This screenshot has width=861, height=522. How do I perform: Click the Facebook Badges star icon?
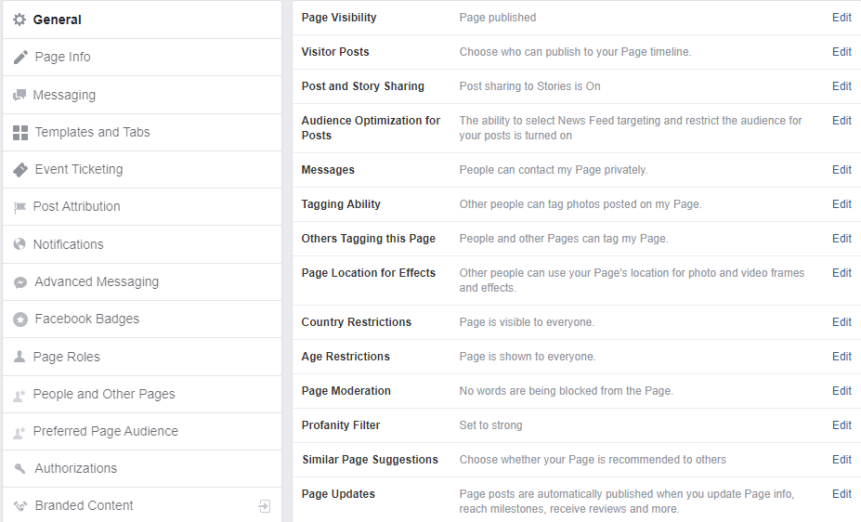click(20, 320)
